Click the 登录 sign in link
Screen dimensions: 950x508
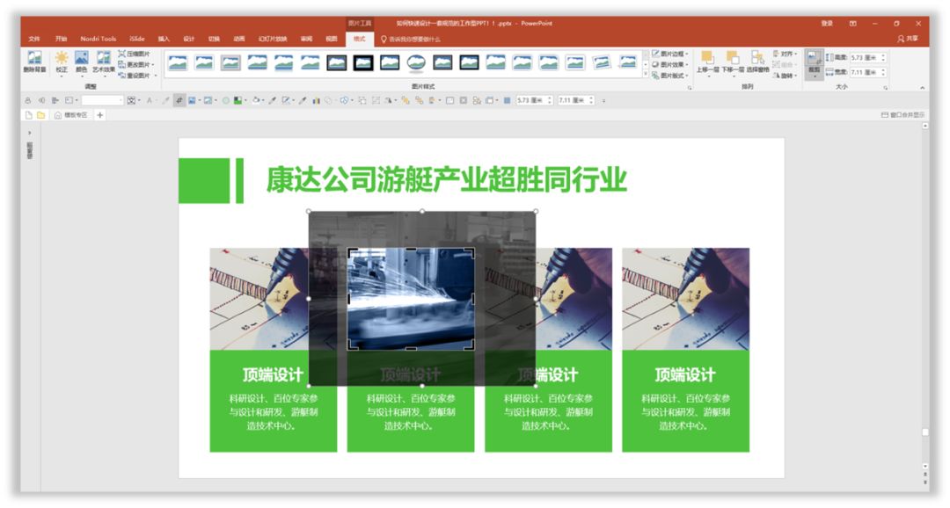[x=827, y=24]
